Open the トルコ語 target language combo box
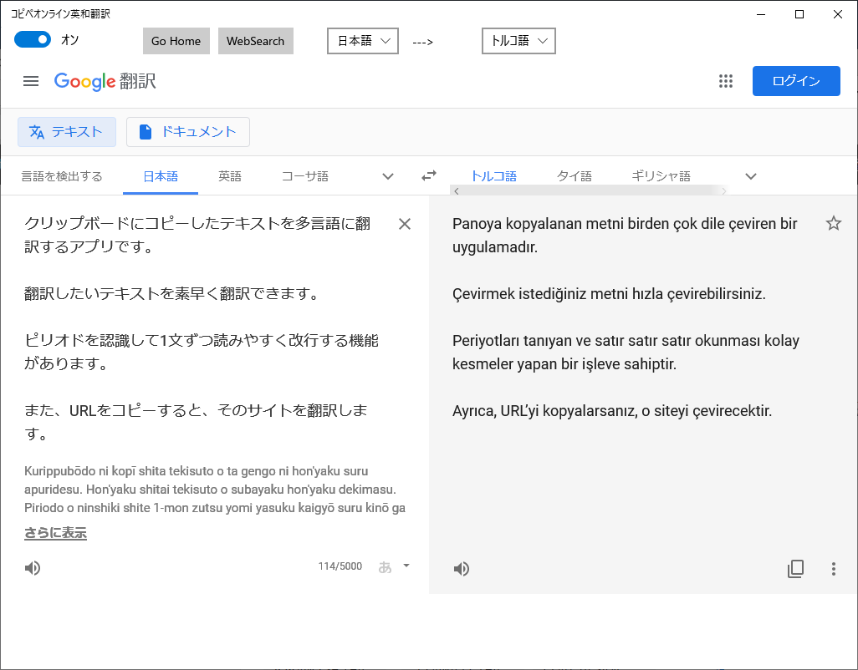This screenshot has height=670, width=858. click(518, 41)
